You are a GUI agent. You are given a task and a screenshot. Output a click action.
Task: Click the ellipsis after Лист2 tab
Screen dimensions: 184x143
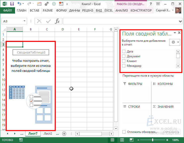coord(57,134)
